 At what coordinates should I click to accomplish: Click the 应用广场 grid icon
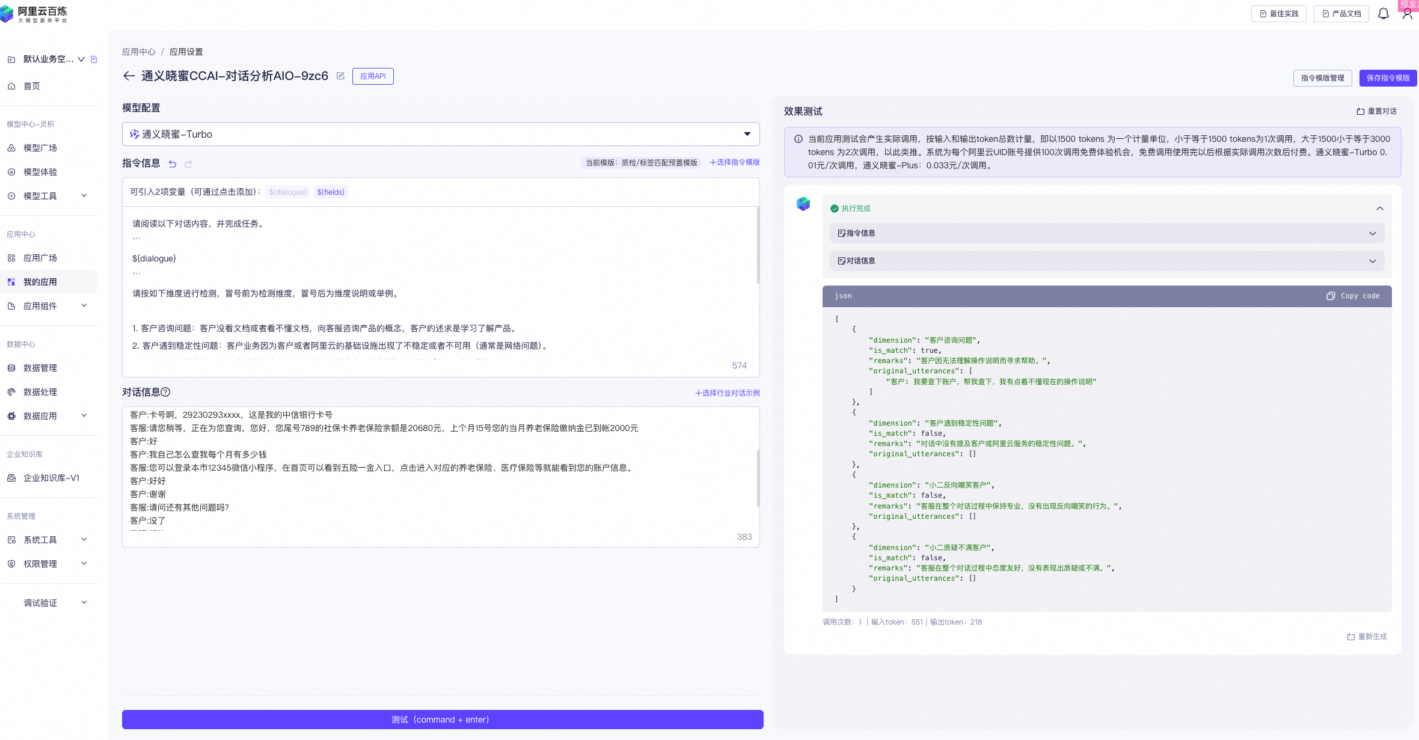(11, 258)
